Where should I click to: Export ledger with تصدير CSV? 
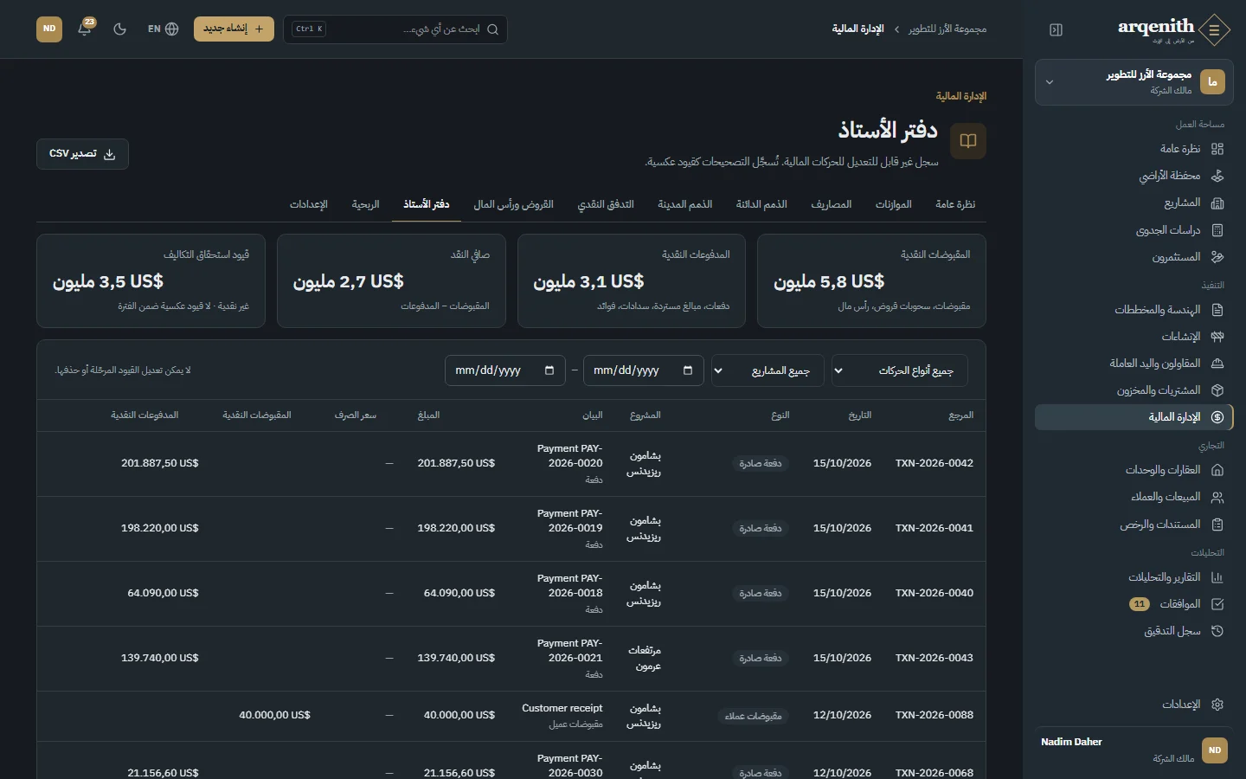pos(82,154)
